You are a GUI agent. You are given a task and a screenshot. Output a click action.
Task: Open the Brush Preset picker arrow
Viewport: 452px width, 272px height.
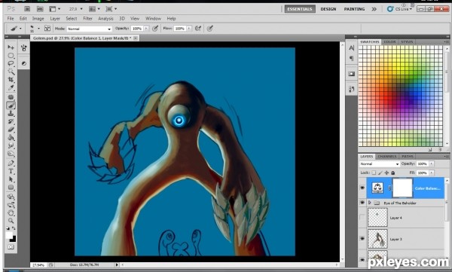coord(38,29)
